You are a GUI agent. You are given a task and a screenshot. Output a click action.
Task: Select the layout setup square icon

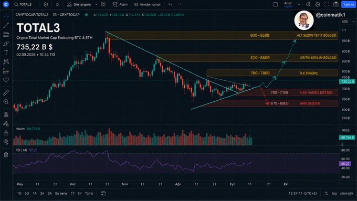[275, 4]
